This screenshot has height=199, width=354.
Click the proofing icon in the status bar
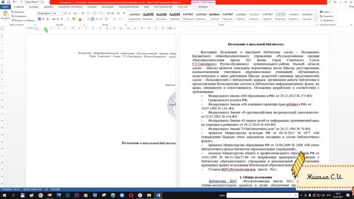(46, 190)
